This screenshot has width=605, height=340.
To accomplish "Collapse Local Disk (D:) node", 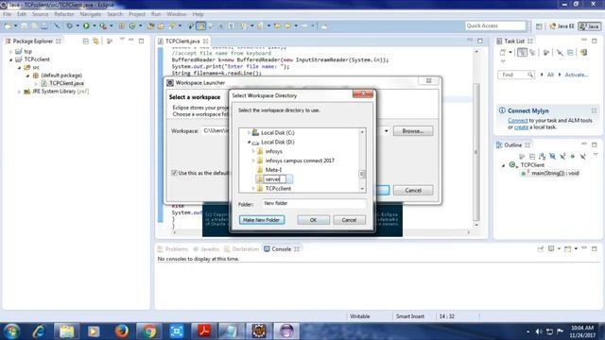I will pyautogui.click(x=249, y=142).
